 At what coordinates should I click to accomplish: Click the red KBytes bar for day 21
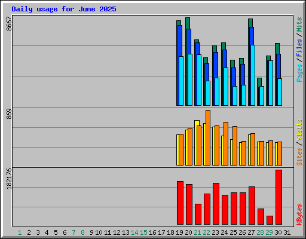click(198, 214)
